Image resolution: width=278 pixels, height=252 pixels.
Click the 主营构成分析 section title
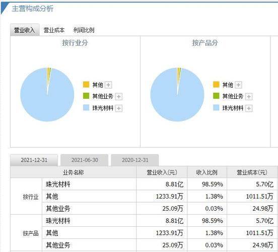click(x=33, y=9)
